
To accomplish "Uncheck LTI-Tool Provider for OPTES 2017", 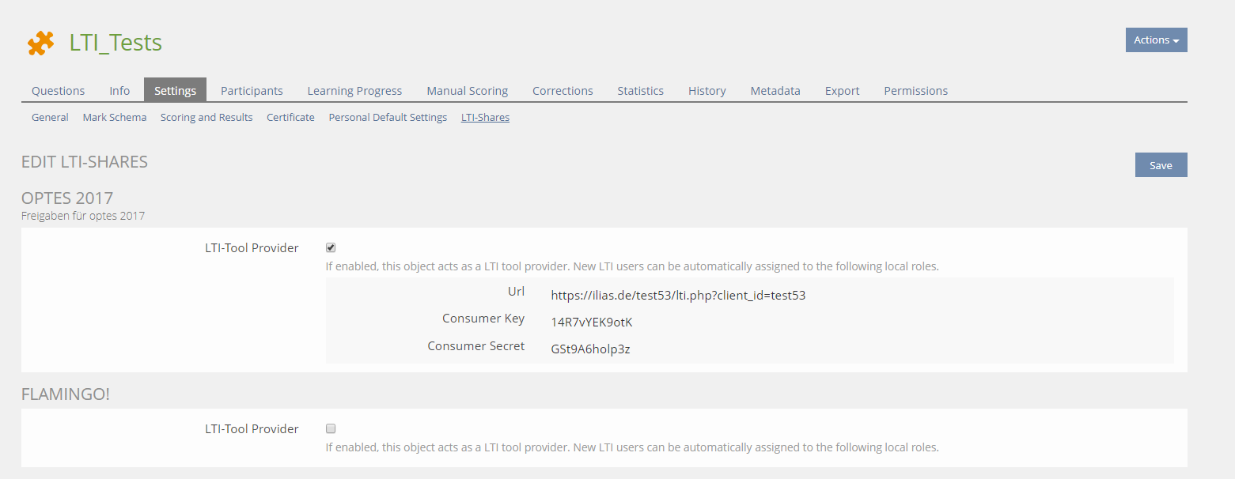I will tap(331, 247).
